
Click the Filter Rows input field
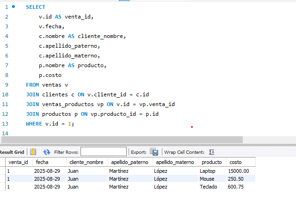[104, 151]
